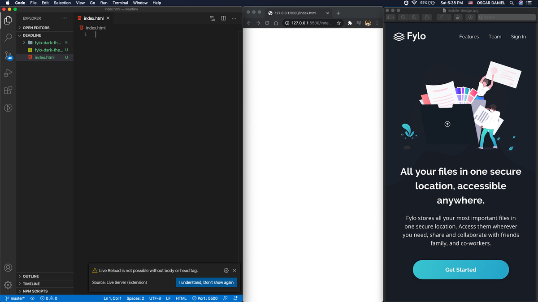Close the index.html editor tab

[x=108, y=18]
